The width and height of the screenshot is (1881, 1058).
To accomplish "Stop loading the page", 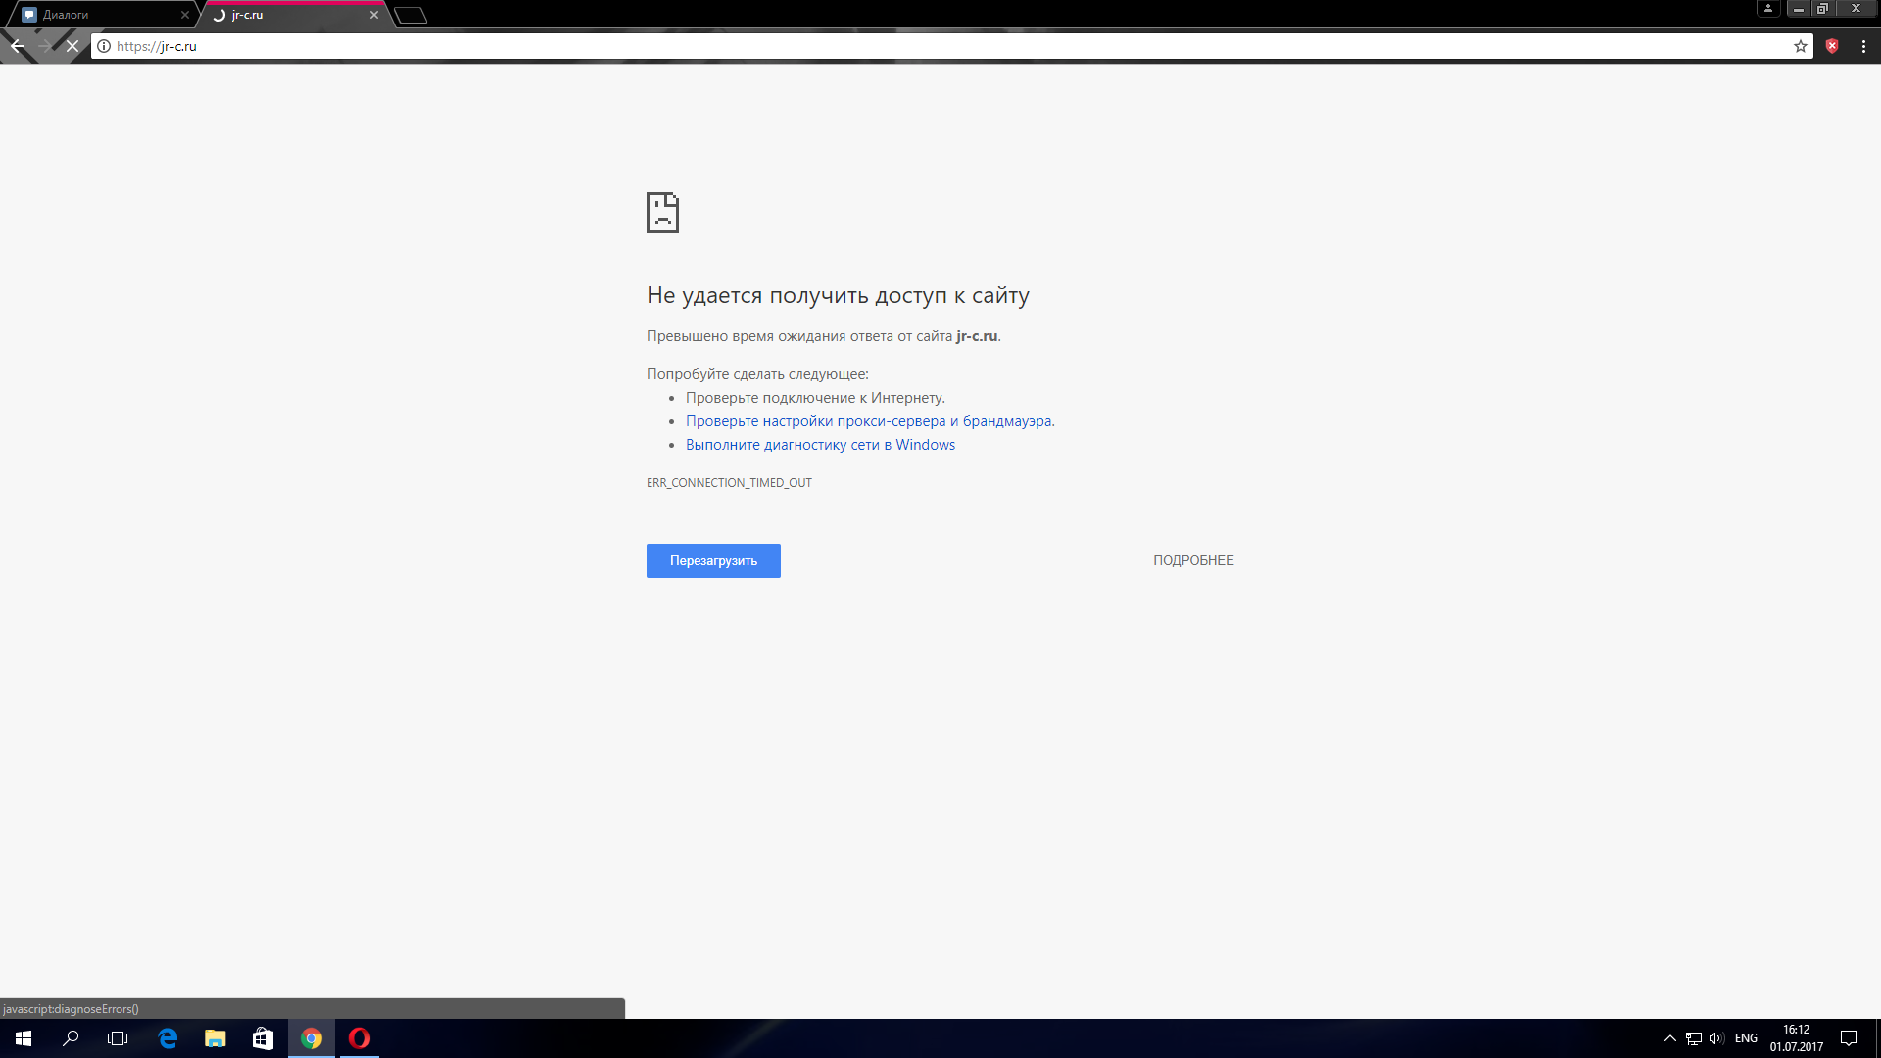I will tap(72, 46).
